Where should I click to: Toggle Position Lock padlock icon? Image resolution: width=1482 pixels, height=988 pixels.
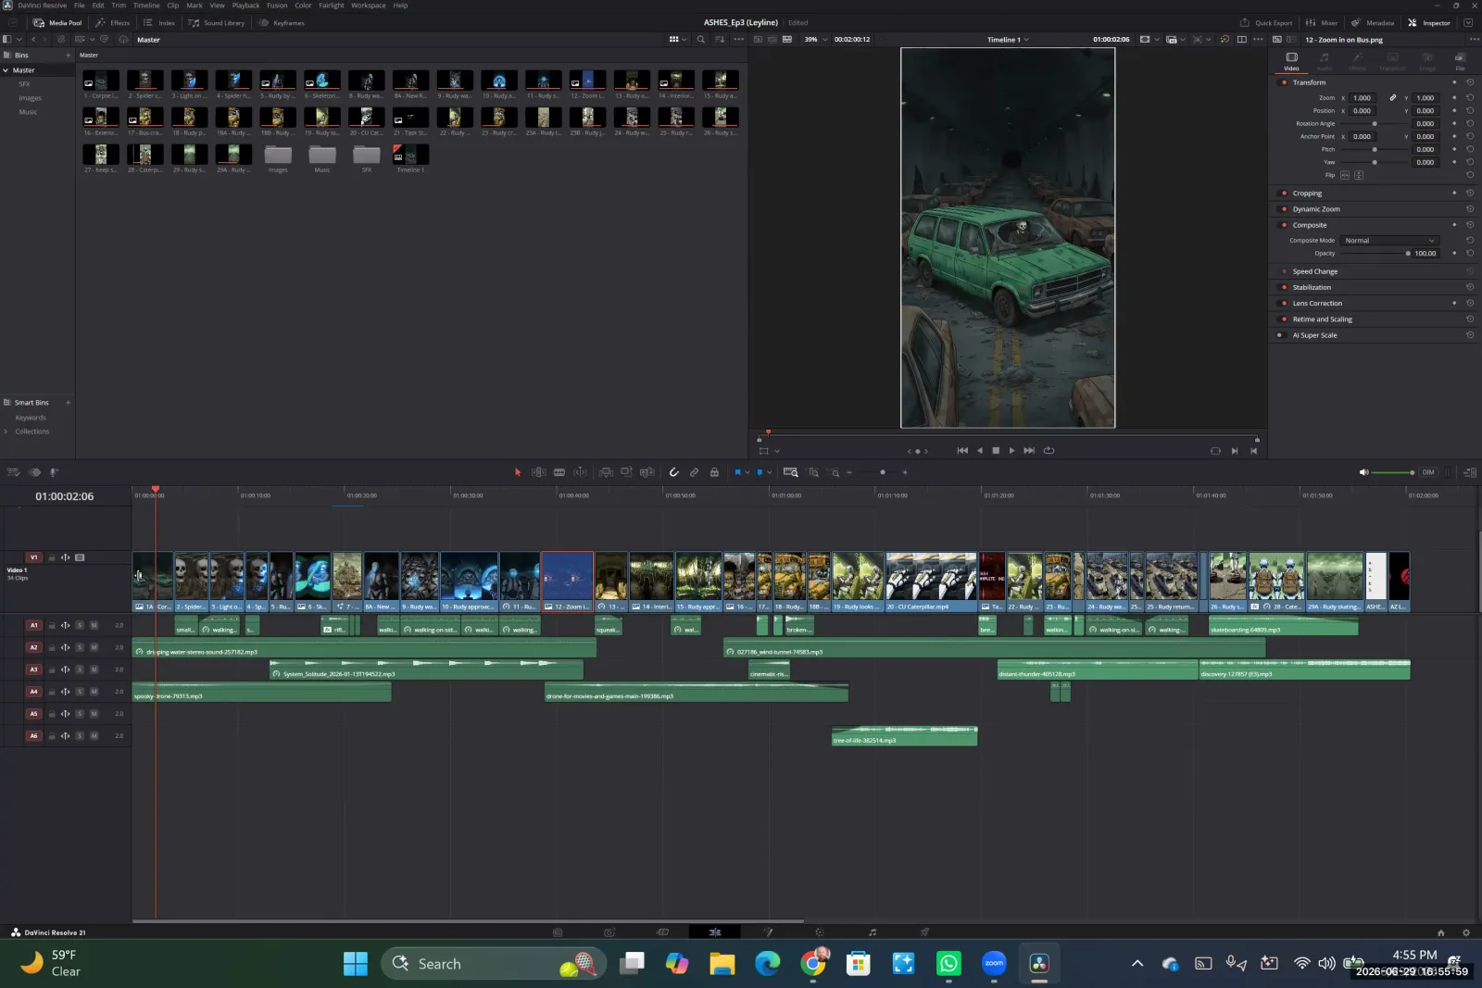click(x=714, y=472)
